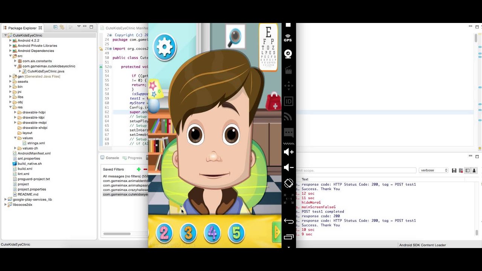Screen dimensions: 482x271
Task: Toggle saved filters view display in logcat
Action: [x=467, y=171]
